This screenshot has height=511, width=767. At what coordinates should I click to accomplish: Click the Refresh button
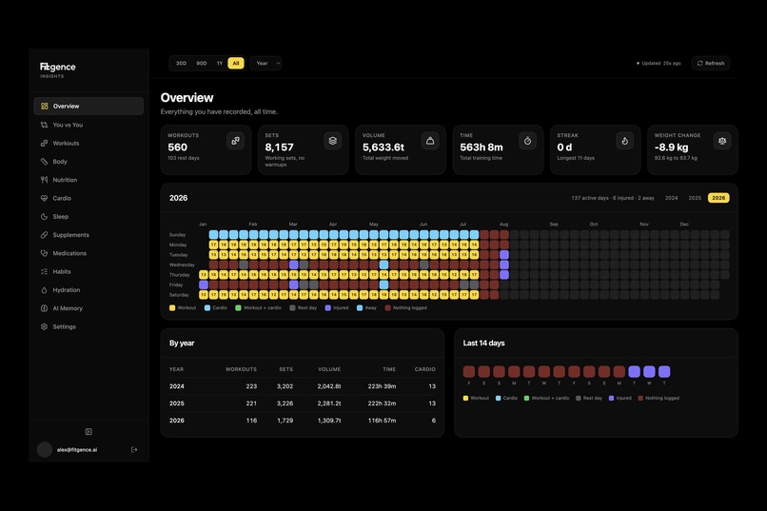711,63
